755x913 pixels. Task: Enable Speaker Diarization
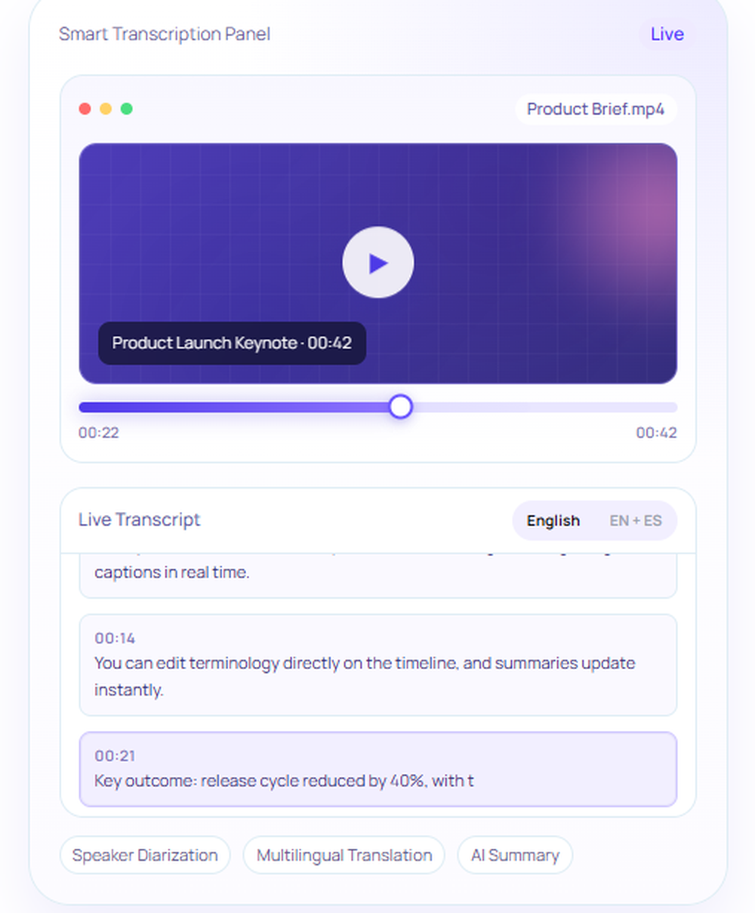point(144,855)
